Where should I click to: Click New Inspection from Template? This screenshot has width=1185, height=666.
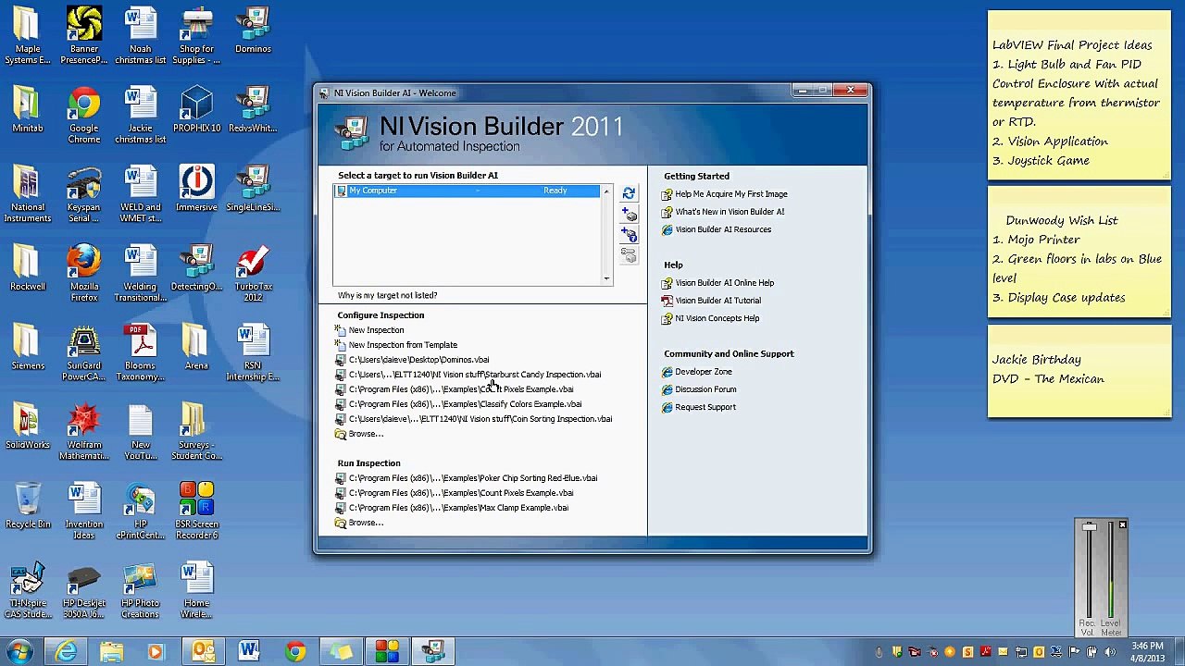(403, 345)
